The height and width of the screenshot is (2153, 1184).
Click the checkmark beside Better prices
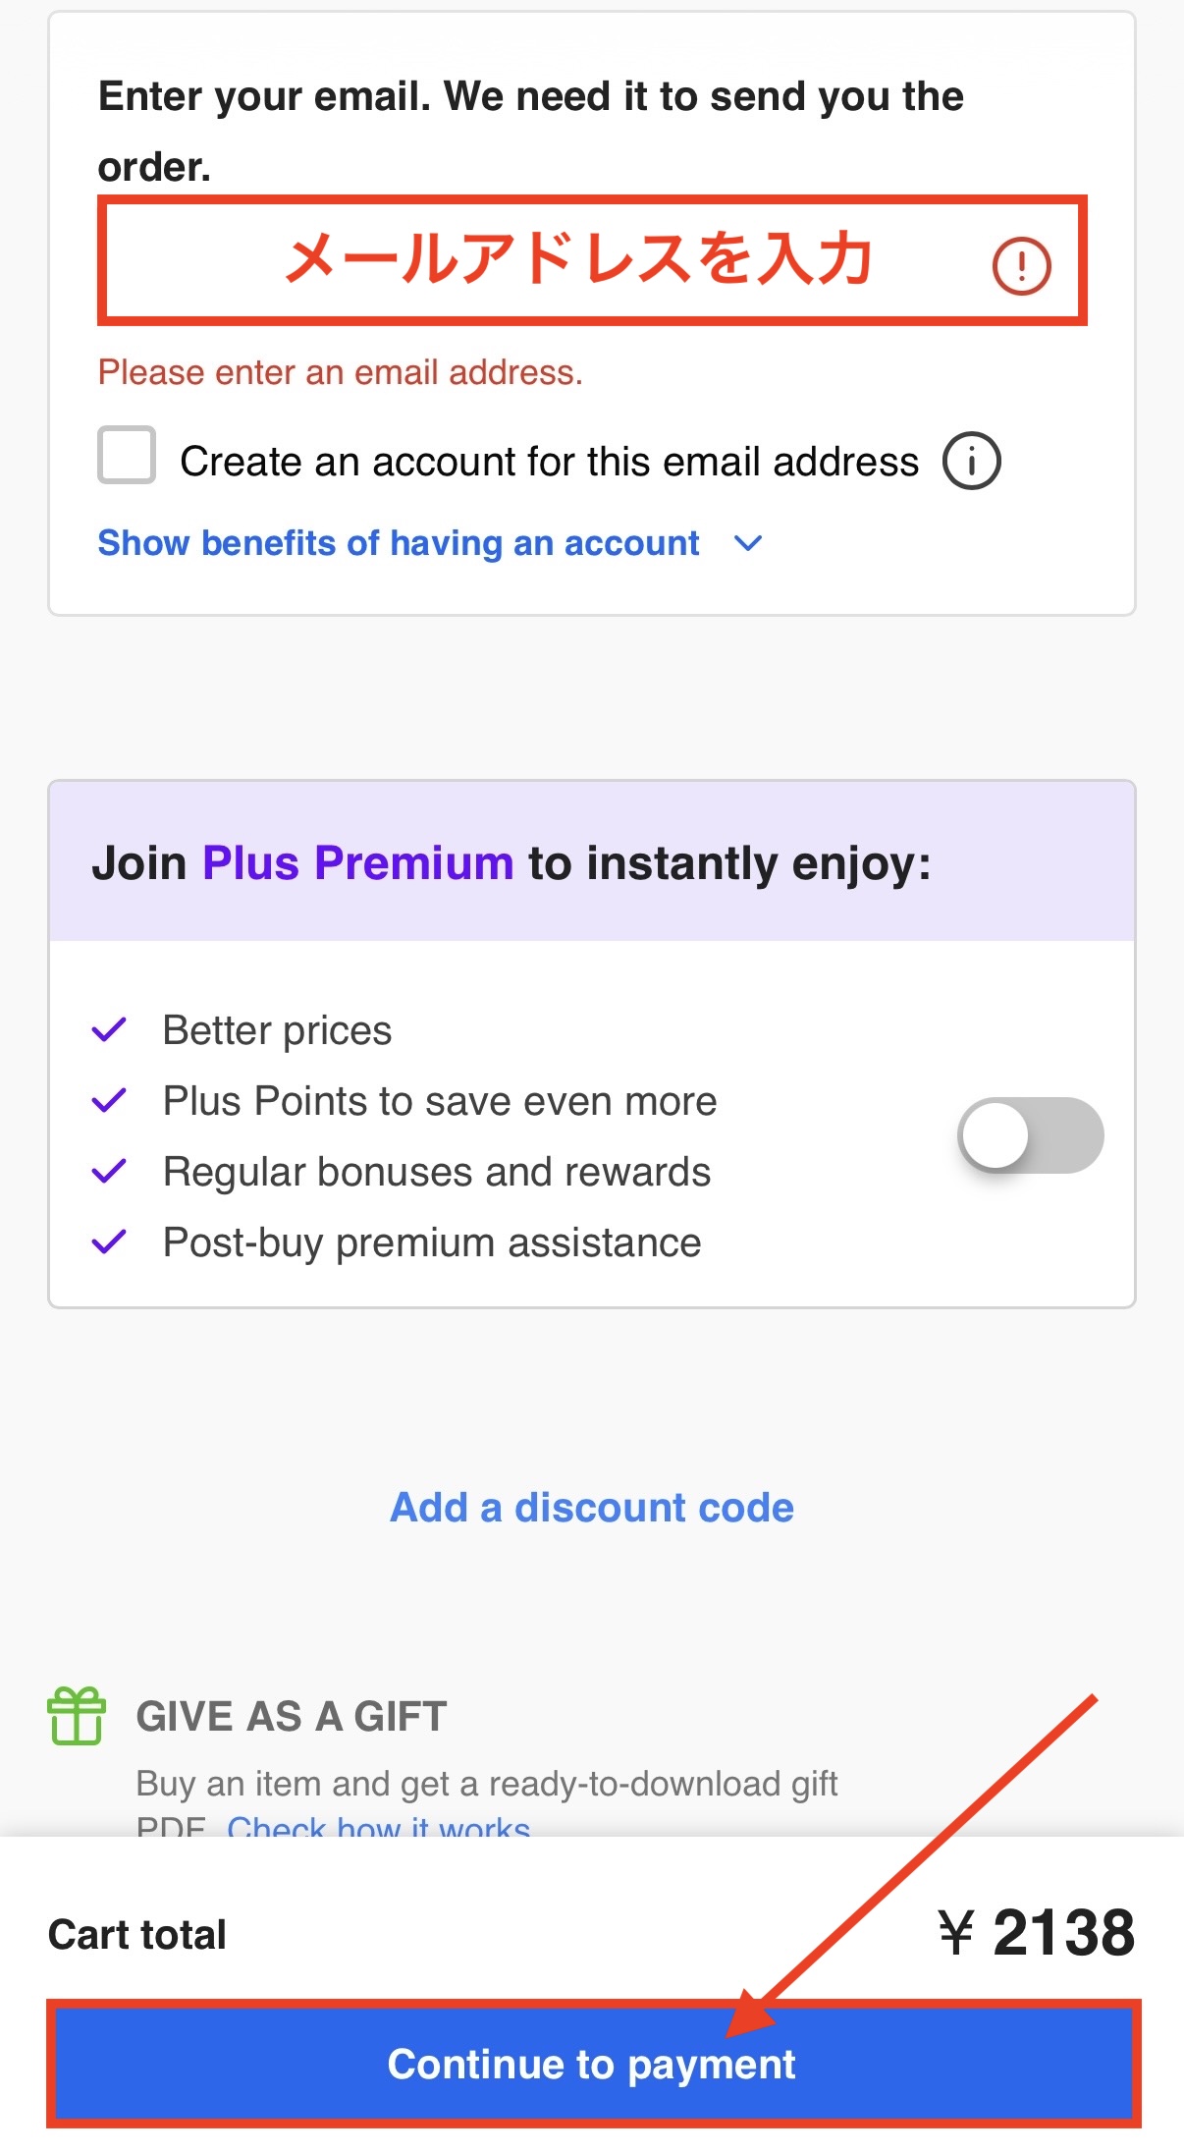109,1030
